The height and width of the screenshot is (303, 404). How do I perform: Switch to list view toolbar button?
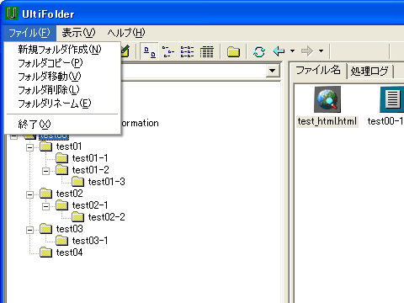click(187, 51)
